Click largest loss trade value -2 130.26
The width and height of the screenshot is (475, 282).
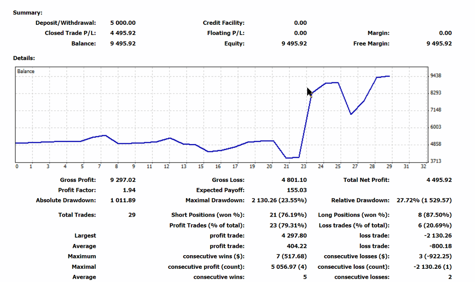[x=438, y=236]
